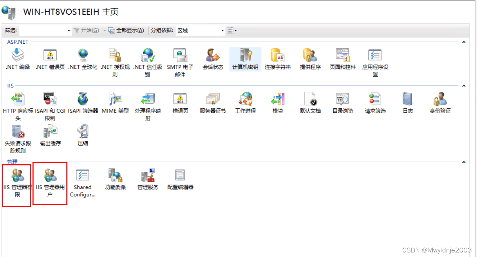The width and height of the screenshot is (477, 257).
Task: Launch the 配置编辑器
Action: [x=180, y=177]
